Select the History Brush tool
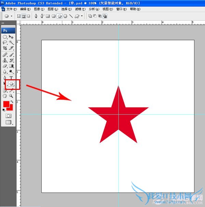The image size is (205, 207). point(11,60)
